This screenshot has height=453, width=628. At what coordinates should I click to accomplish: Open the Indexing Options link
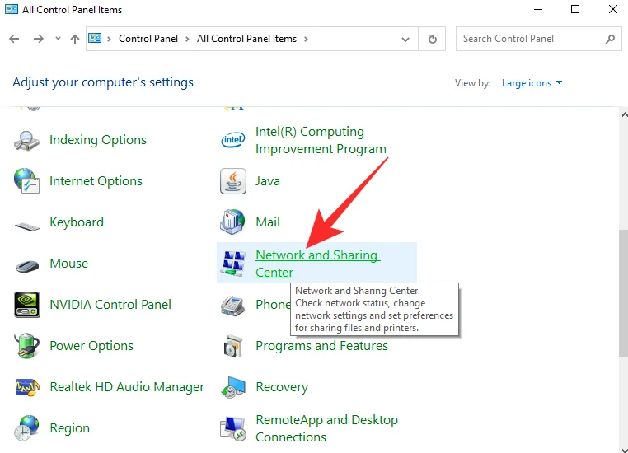[98, 140]
